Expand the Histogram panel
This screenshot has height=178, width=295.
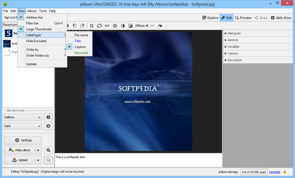[258, 33]
